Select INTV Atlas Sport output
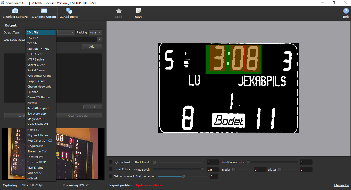The height and width of the screenshot is (190, 351). click(40, 108)
